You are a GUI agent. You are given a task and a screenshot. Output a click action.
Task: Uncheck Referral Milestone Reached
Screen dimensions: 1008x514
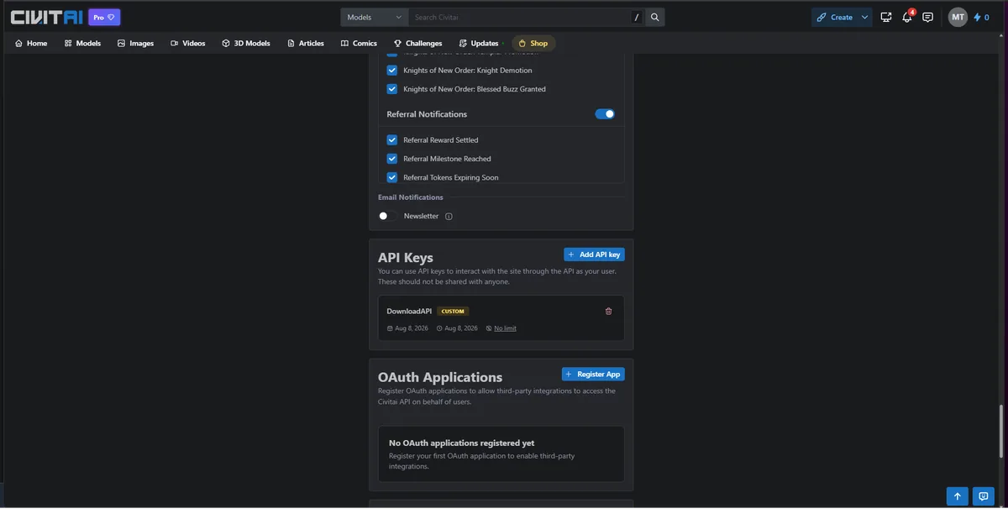click(x=392, y=159)
